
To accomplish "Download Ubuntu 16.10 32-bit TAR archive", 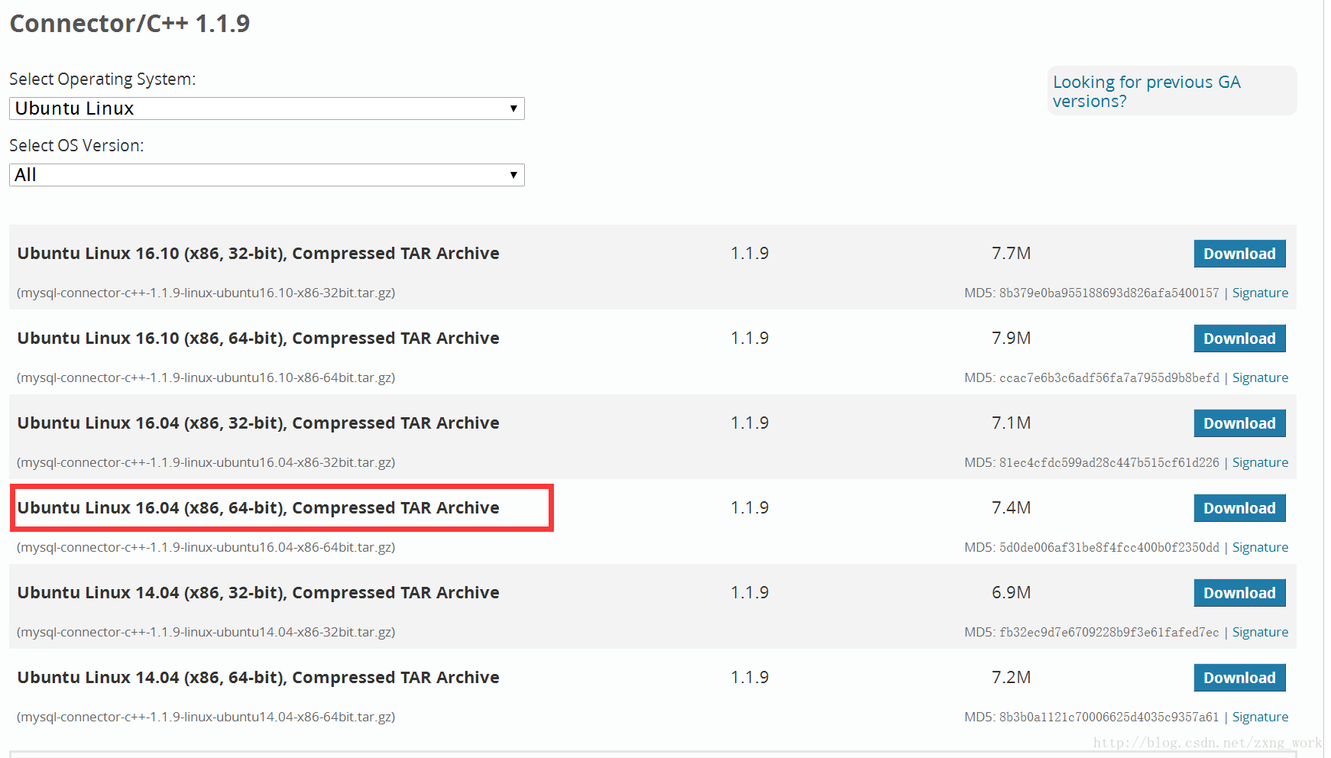I will pyautogui.click(x=1239, y=254).
